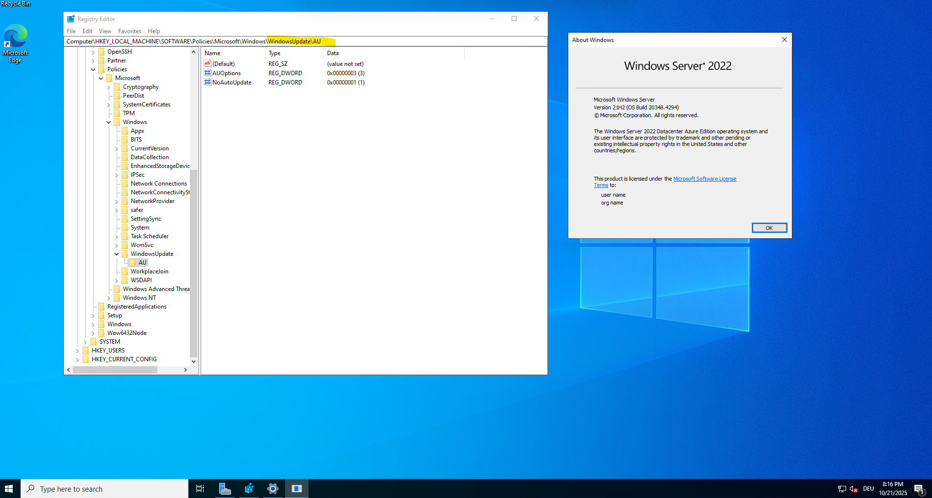Screen dimensions: 932x498
Task: Open the Favorites menu
Action: [x=129, y=31]
